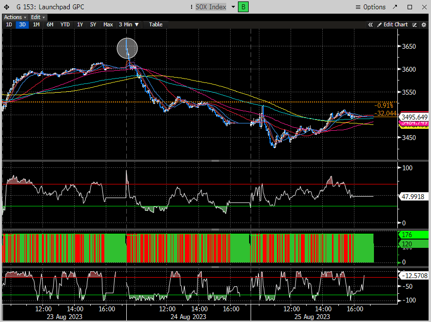Screen dimensions: 431x322
Task: Select the 3D time range
Action: point(22,24)
